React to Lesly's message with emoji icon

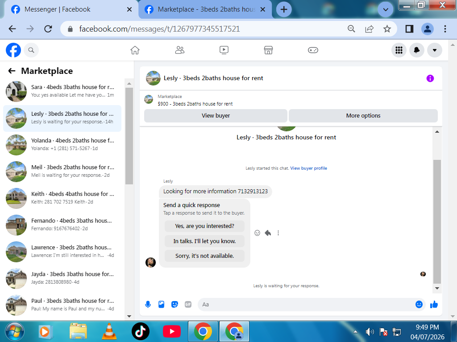pos(257,232)
